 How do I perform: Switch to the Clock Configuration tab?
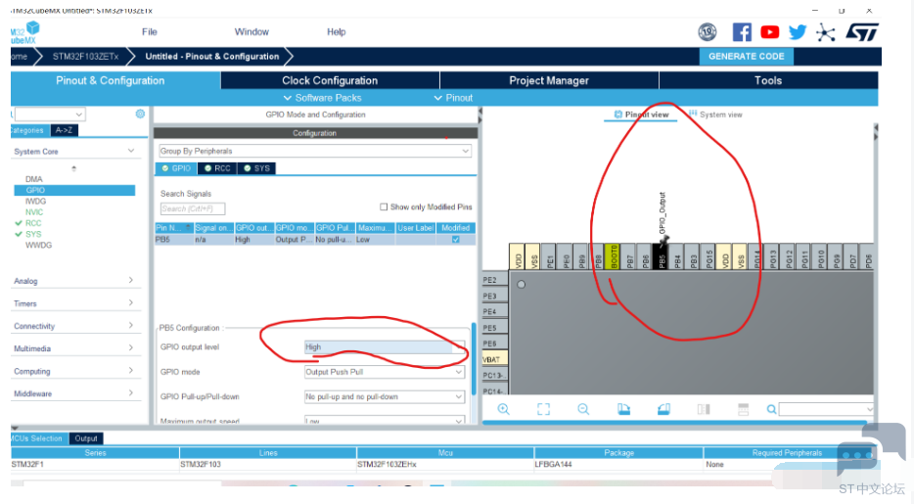(330, 80)
